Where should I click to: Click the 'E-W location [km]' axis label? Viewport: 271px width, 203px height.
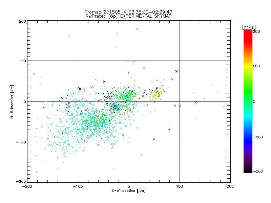[128, 190]
